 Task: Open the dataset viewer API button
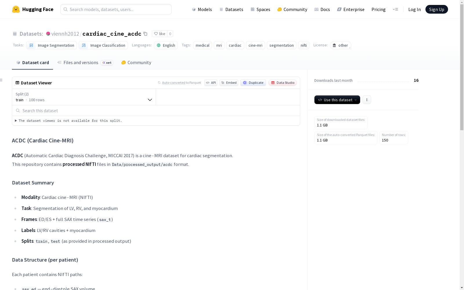(211, 83)
